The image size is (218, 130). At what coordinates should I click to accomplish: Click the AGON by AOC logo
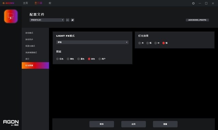[11, 123]
